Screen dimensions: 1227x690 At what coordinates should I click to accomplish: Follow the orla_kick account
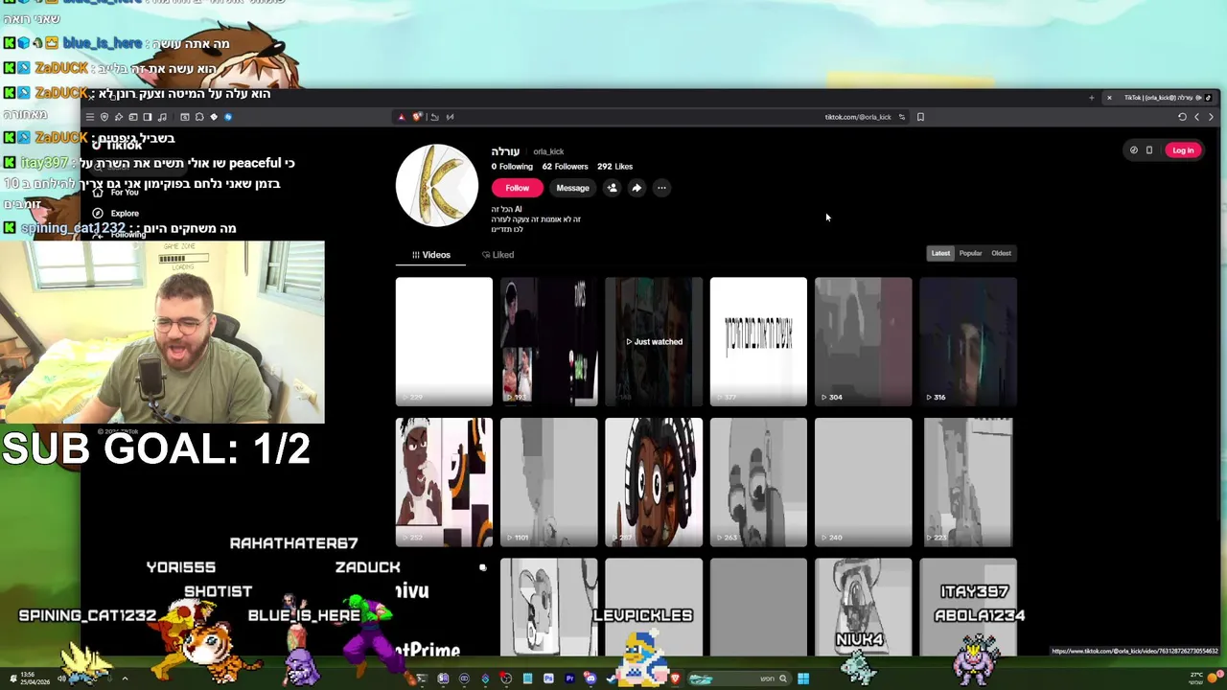point(517,188)
